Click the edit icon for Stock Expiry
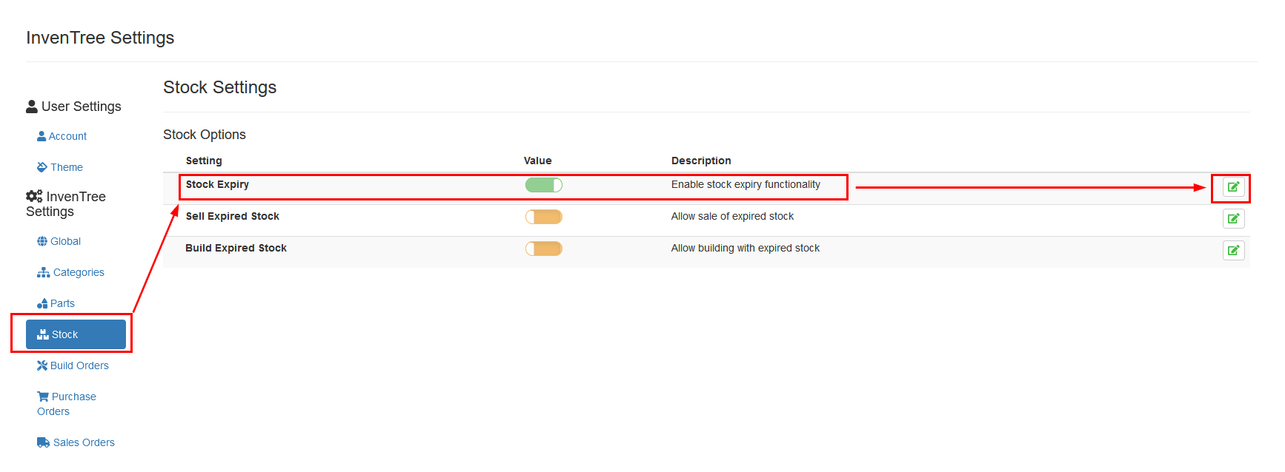This screenshot has height=472, width=1285. pyautogui.click(x=1233, y=187)
